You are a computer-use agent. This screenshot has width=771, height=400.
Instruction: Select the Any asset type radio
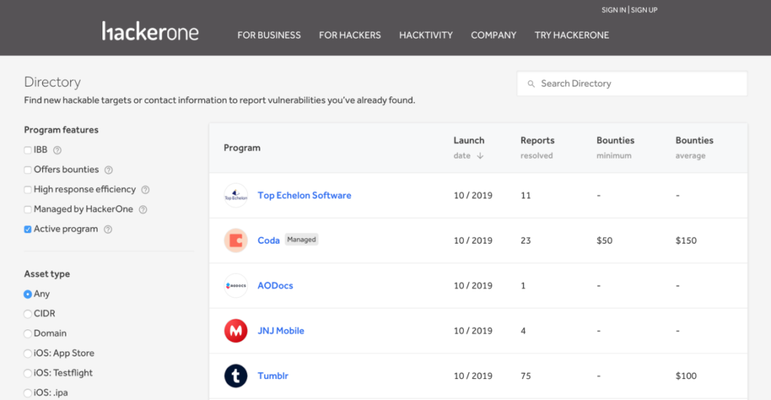tap(28, 294)
